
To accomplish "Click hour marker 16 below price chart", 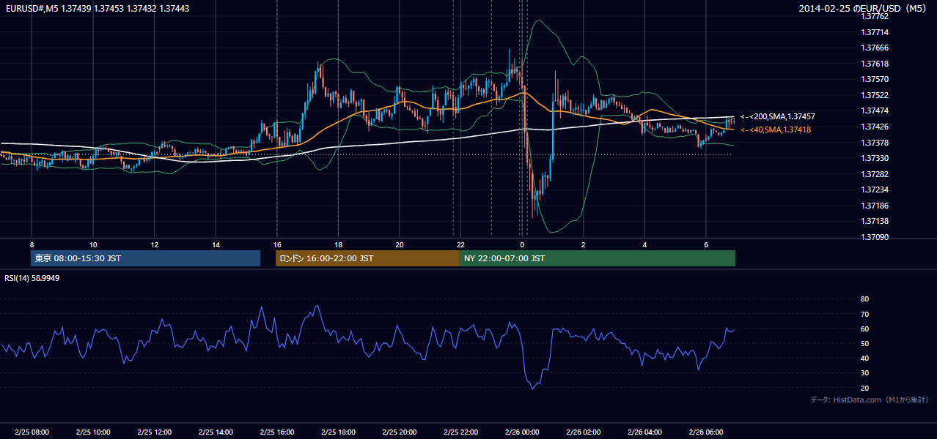I will click(x=276, y=244).
